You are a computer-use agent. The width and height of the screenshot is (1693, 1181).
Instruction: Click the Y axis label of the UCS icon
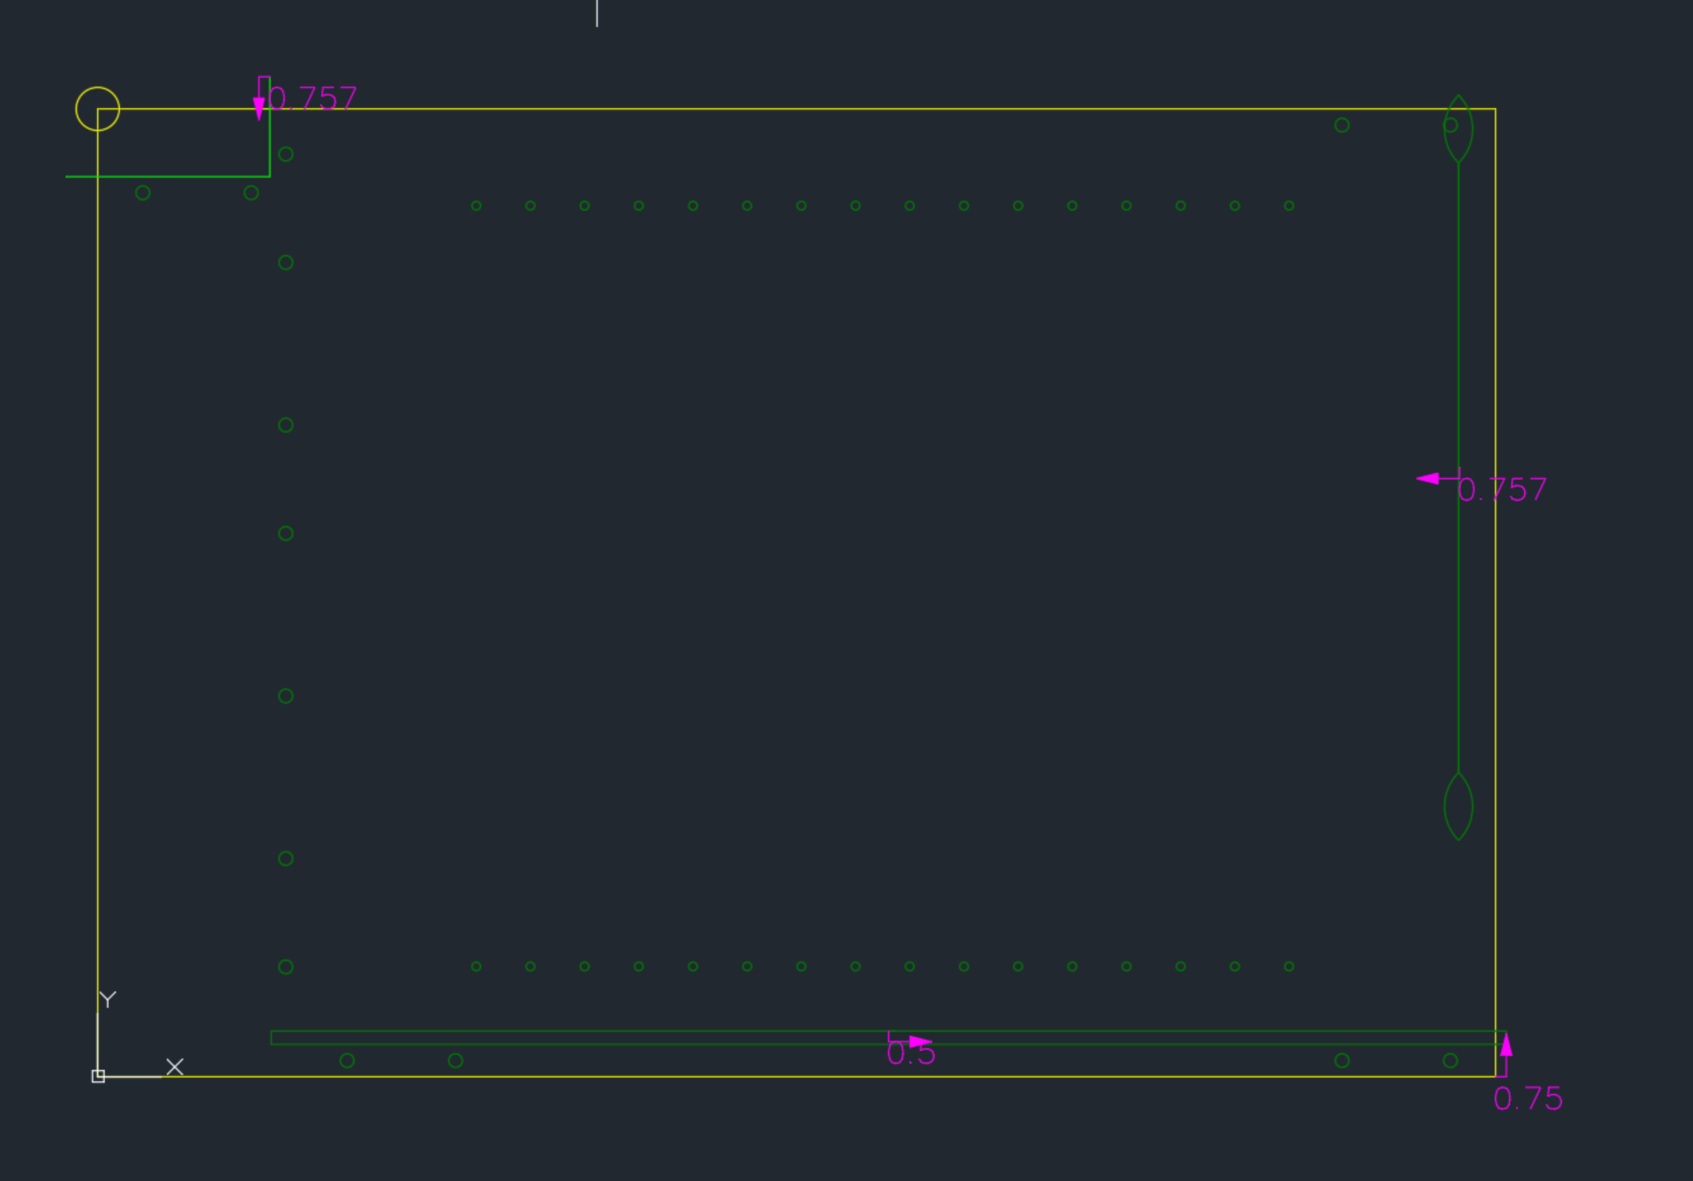click(107, 999)
